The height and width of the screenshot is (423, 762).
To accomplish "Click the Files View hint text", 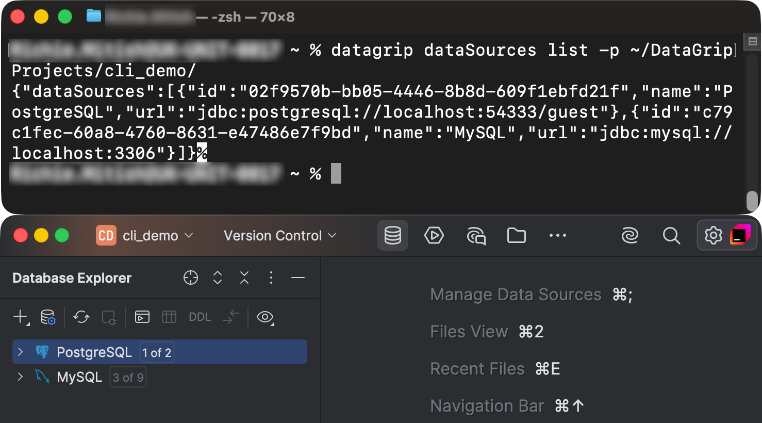I will coord(487,332).
